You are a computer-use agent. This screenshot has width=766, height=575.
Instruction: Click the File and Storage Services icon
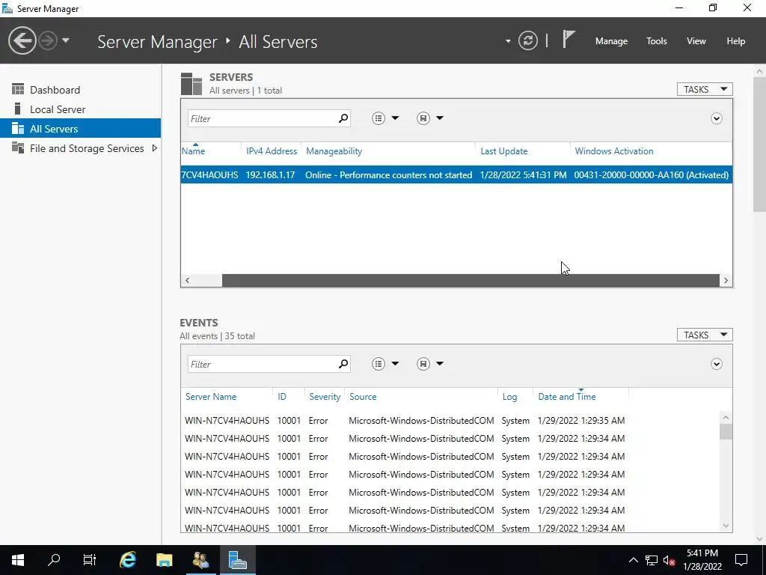18,147
